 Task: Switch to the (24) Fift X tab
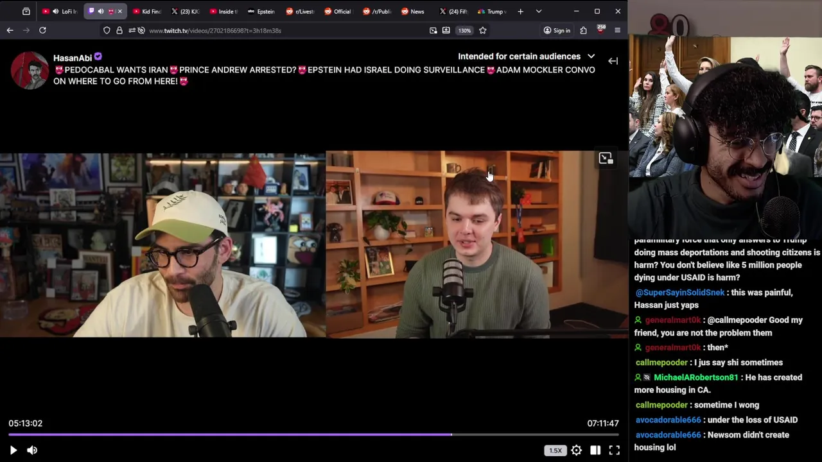click(455, 12)
